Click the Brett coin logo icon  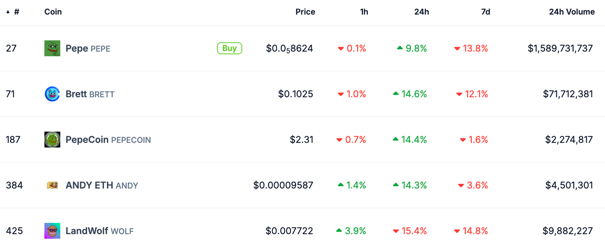point(52,94)
